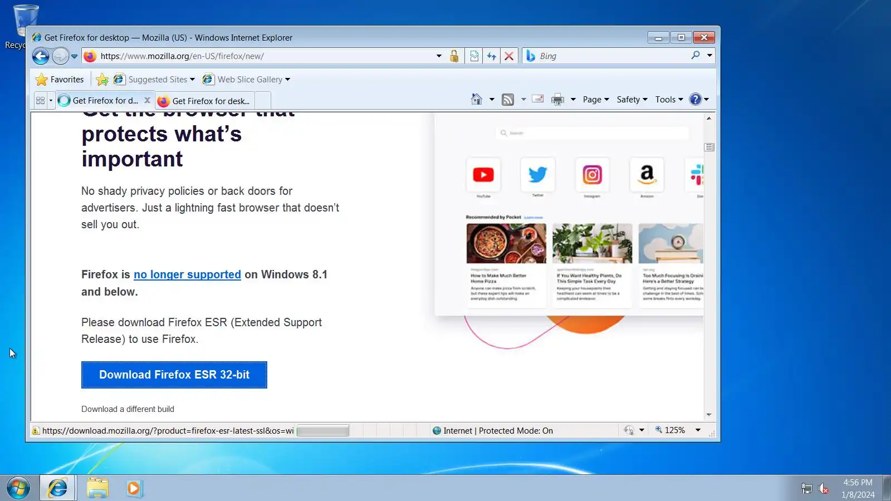Open the Safety menu

pos(632,100)
